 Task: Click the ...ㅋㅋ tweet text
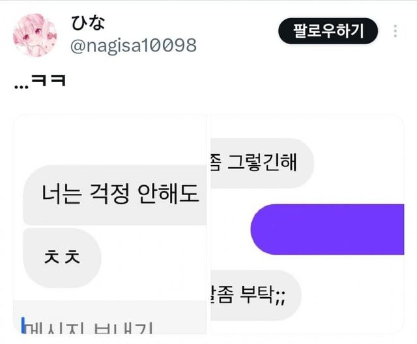tap(40, 81)
